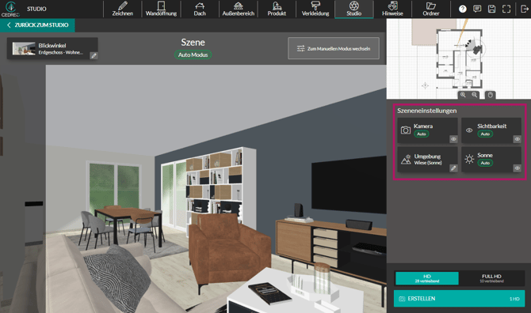Zoom in on the floor plan

(x=463, y=95)
